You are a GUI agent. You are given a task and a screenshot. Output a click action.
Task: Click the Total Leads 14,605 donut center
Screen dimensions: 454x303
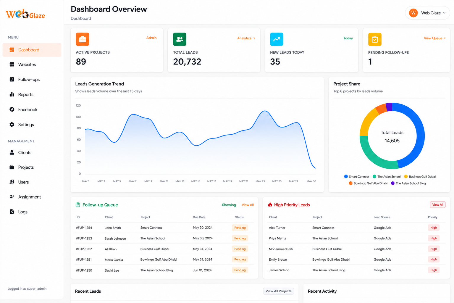[392, 137]
